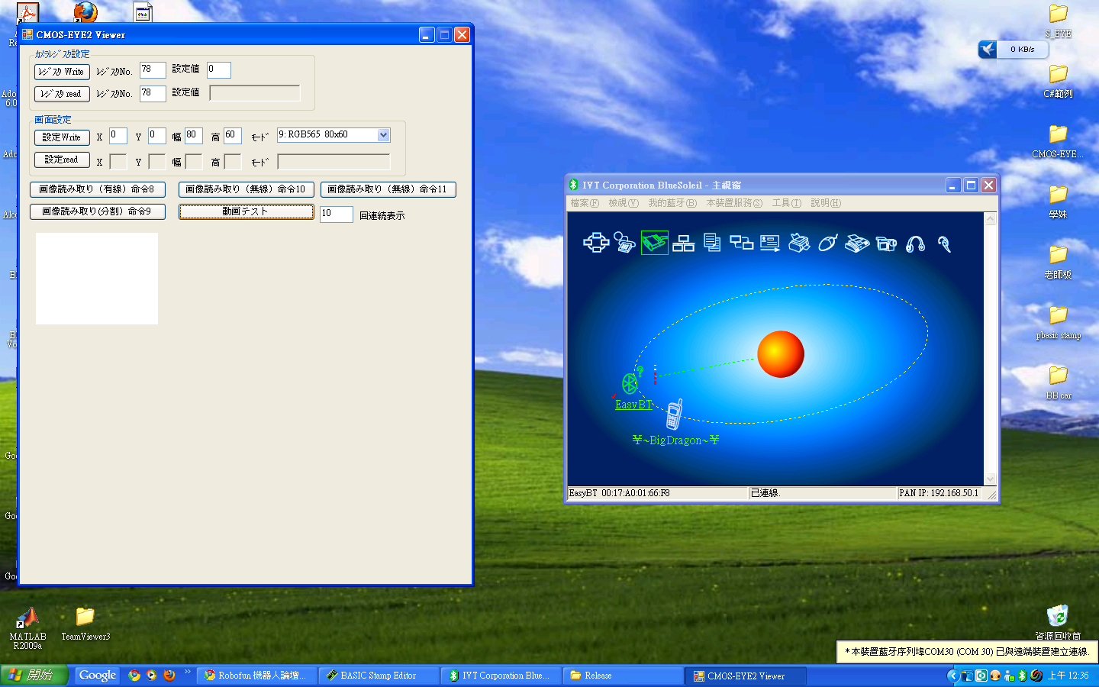Click the BlueSoleil scrollbar up arrow
This screenshot has height=687, width=1099.
point(991,219)
